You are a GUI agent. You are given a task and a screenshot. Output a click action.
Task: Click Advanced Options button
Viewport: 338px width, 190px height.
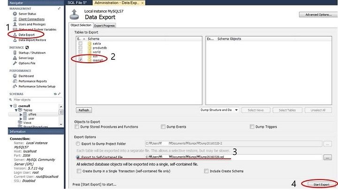point(318,15)
